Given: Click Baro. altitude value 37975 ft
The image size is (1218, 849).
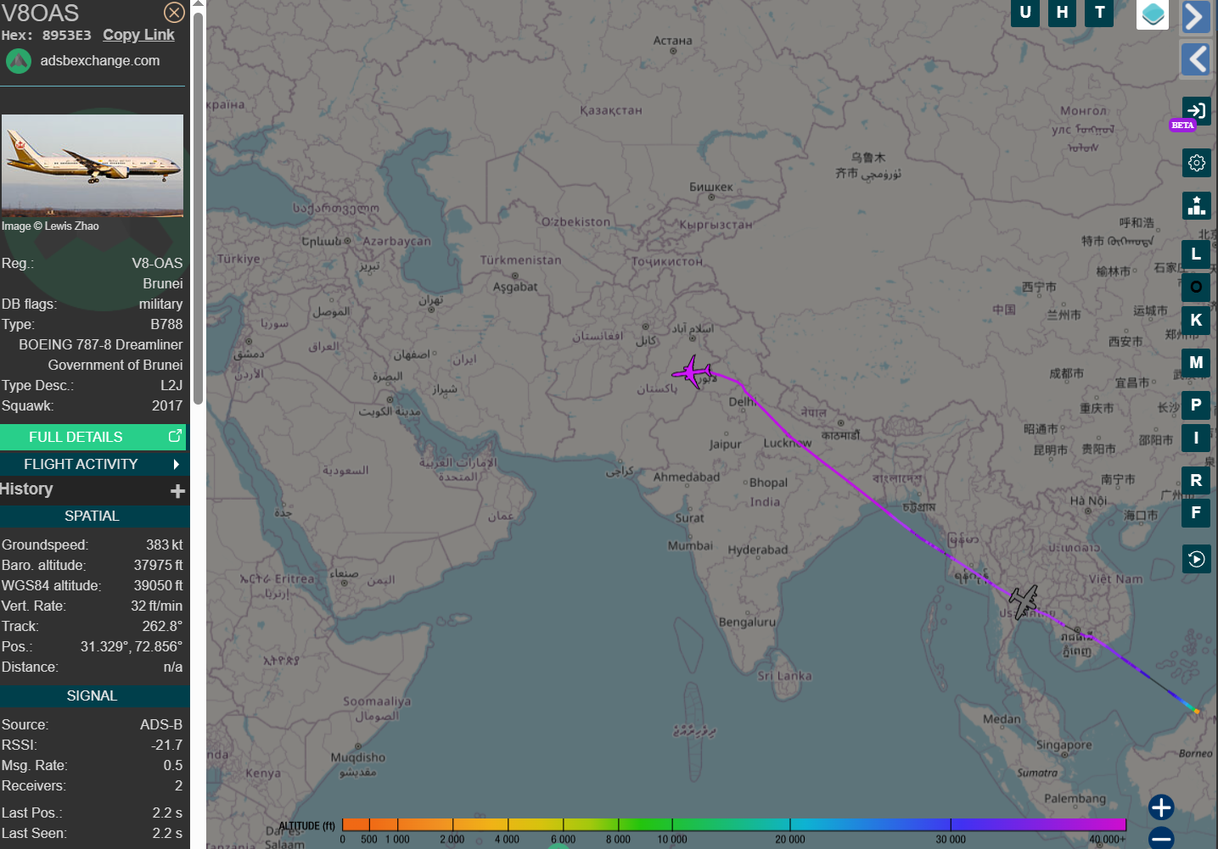Looking at the screenshot, I should (158, 565).
